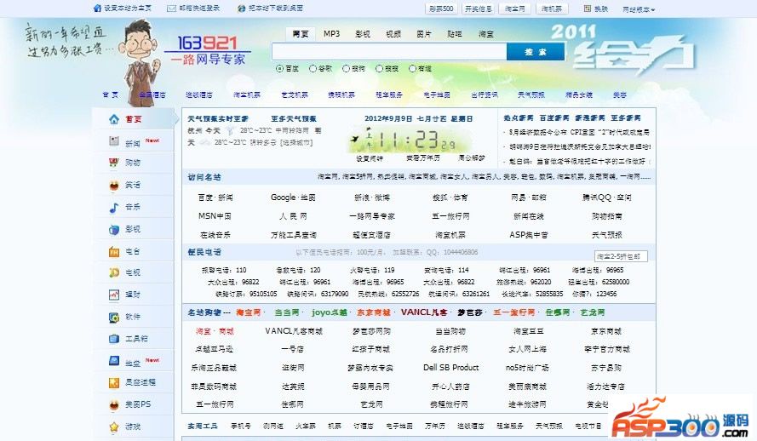Open the [选择城市] city selector in weather
The image size is (757, 441).
[297, 143]
